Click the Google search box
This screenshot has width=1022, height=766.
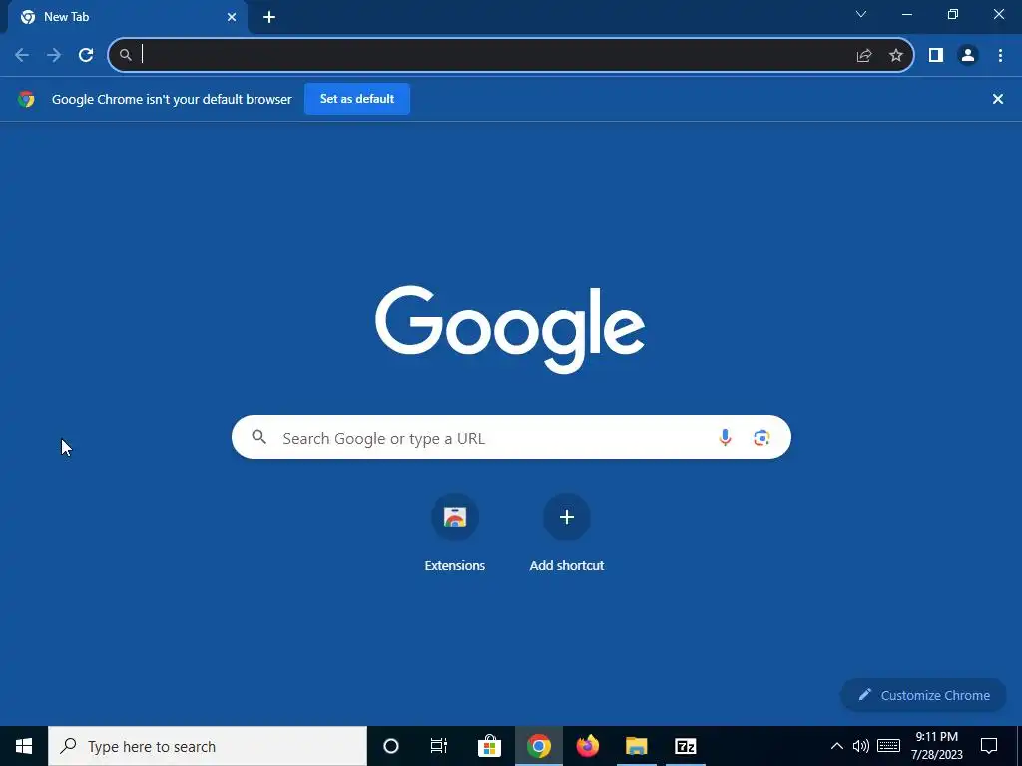511,437
